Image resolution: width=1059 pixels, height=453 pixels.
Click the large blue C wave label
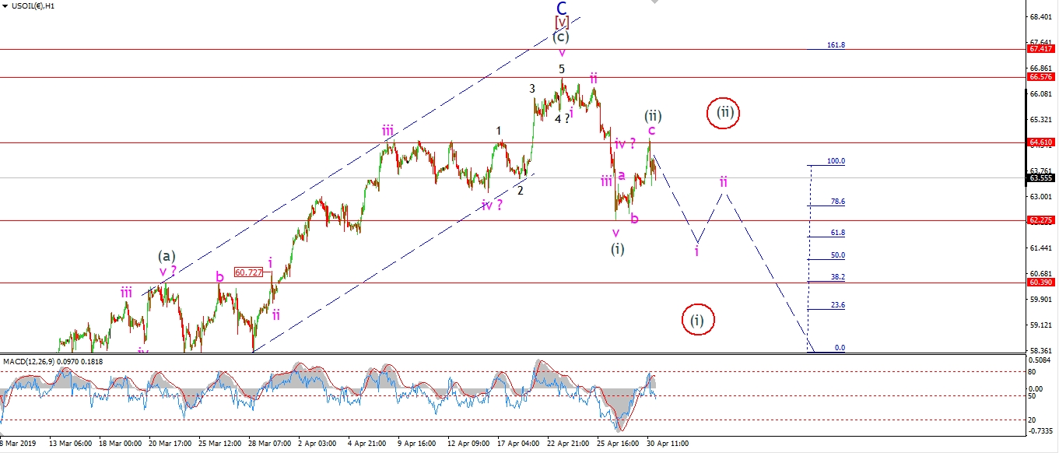coord(561,8)
